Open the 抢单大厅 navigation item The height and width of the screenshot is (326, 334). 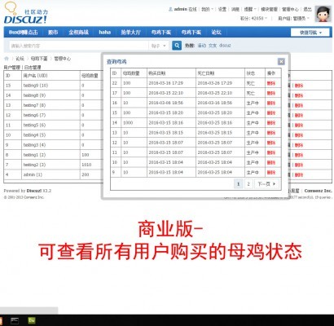(130, 32)
